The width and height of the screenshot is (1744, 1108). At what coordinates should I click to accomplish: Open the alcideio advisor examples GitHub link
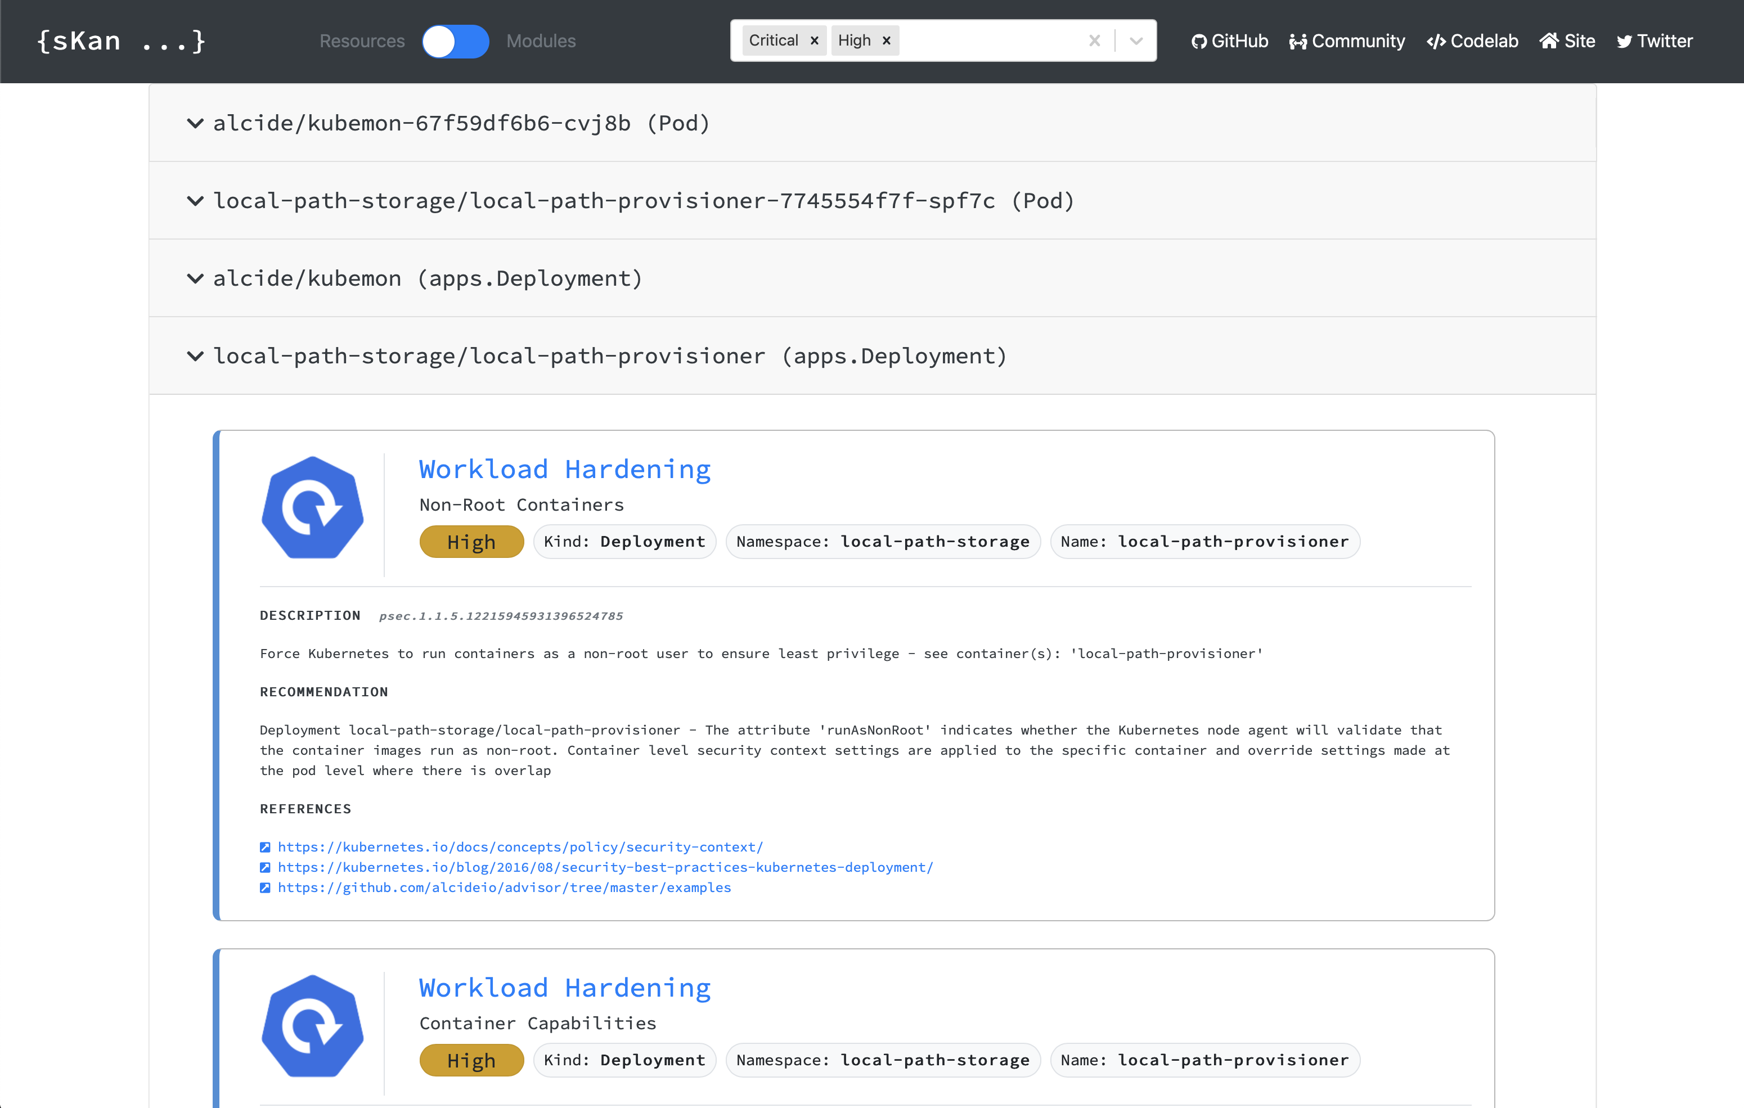point(504,887)
